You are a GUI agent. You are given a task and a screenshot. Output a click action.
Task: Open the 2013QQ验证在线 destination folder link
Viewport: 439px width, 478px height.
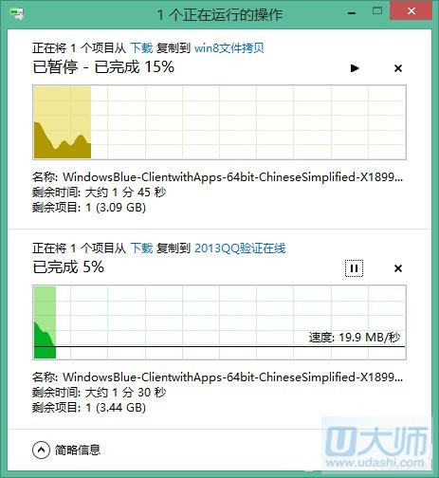(240, 248)
